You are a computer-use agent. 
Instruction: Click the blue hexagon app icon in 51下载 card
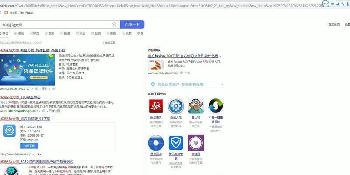(10, 131)
